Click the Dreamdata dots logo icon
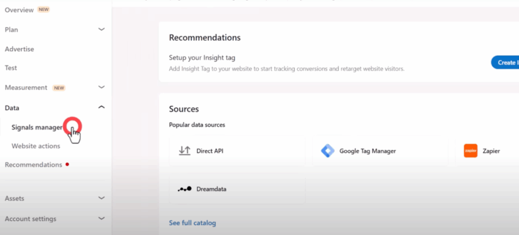519x235 pixels. (x=184, y=189)
